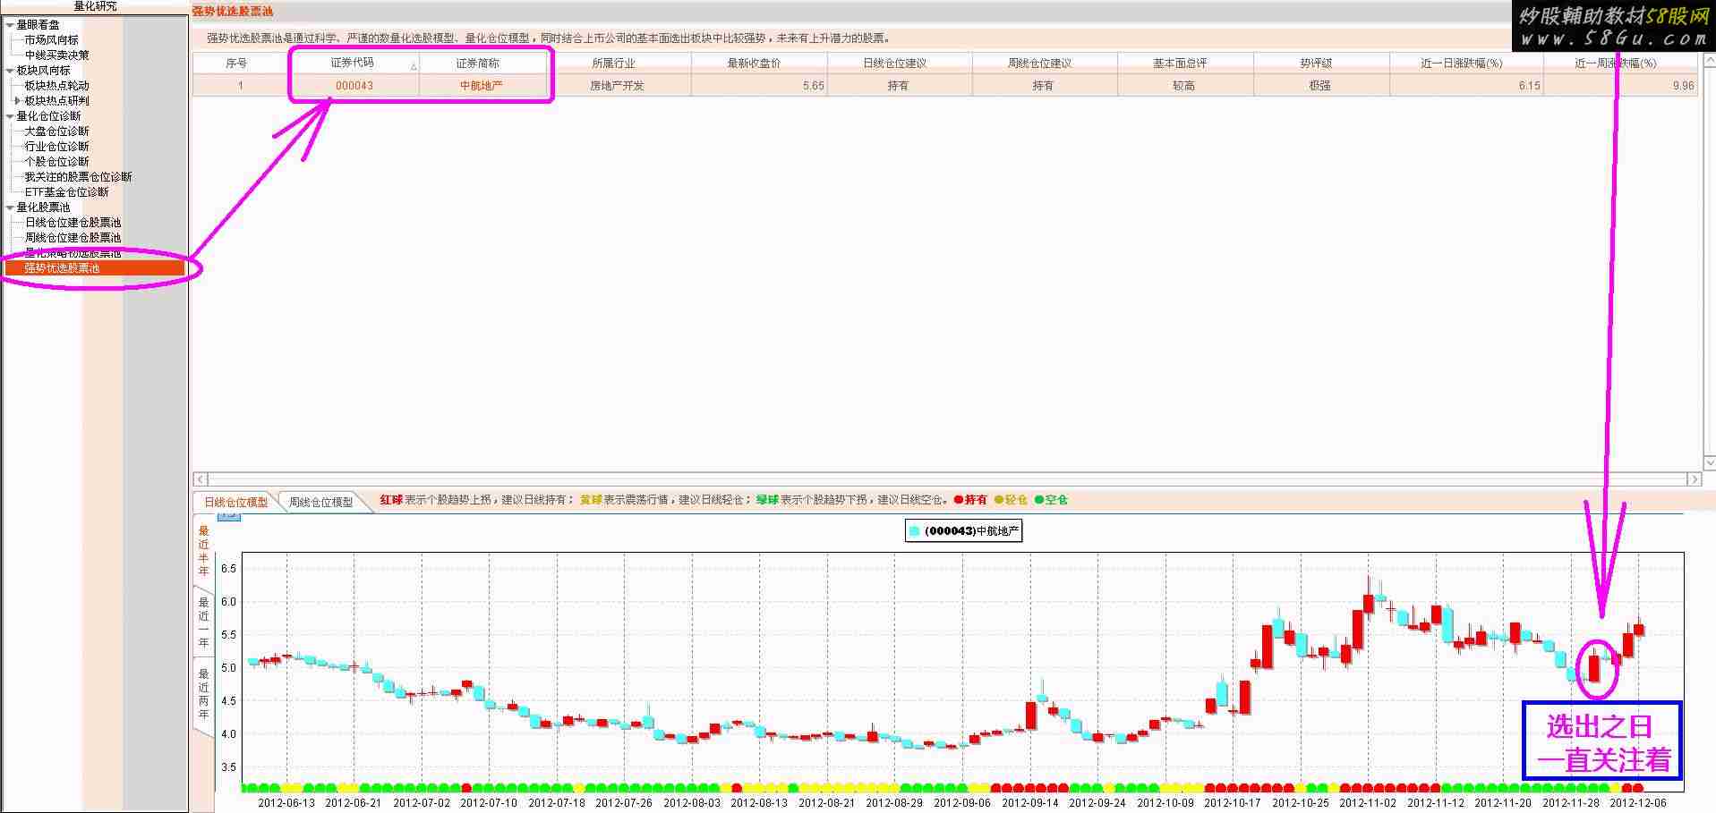1716x813 pixels.
Task: Click the 证券代码 sort arrow indicator
Action: click(414, 67)
